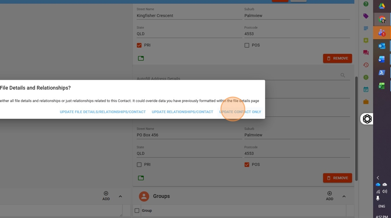
Task: Click the Add icon in Groups section
Action: [x=329, y=195]
